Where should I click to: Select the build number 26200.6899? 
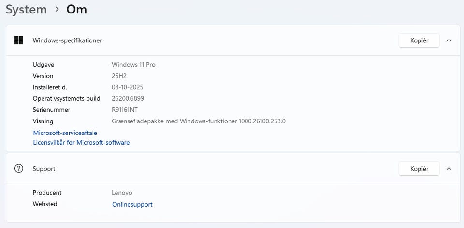click(128, 98)
